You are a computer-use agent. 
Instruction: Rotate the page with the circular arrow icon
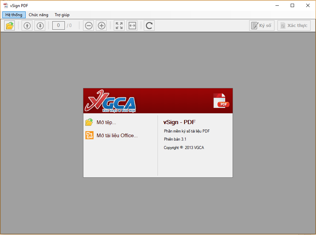(149, 26)
